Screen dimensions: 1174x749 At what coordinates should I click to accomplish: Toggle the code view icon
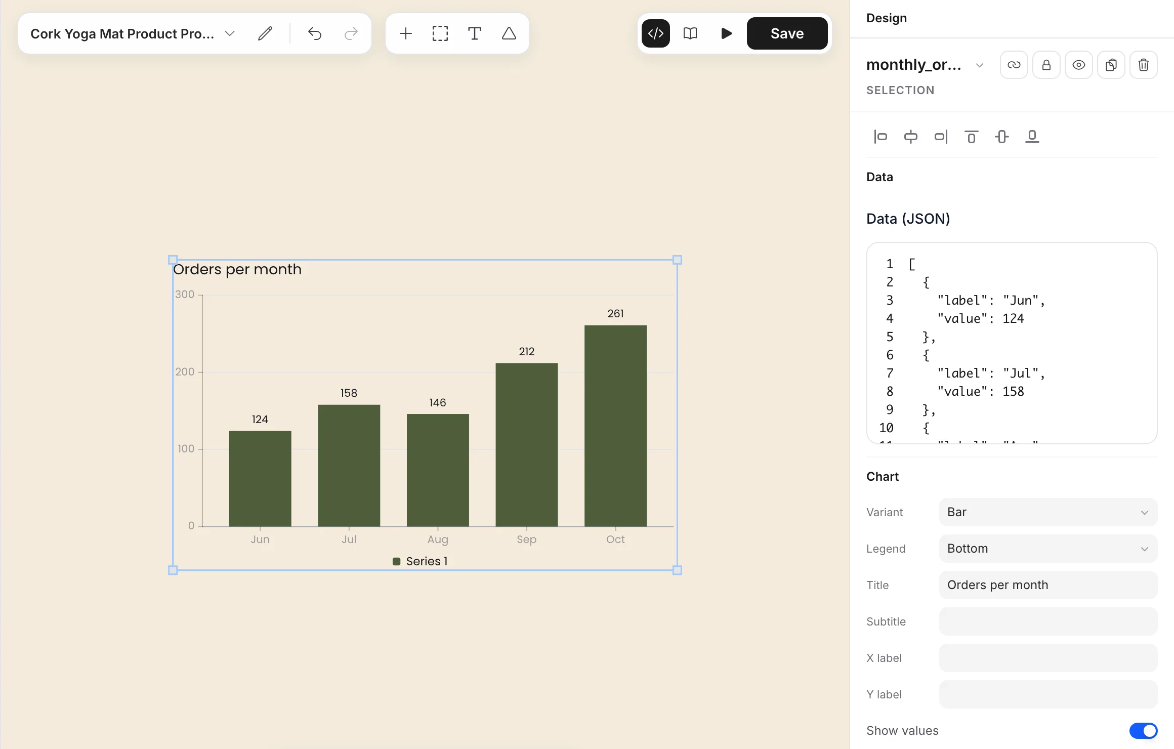656,33
